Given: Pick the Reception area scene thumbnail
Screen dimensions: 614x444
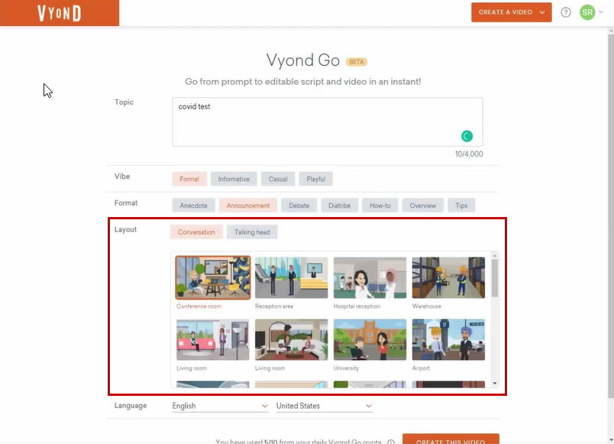Looking at the screenshot, I should [291, 278].
